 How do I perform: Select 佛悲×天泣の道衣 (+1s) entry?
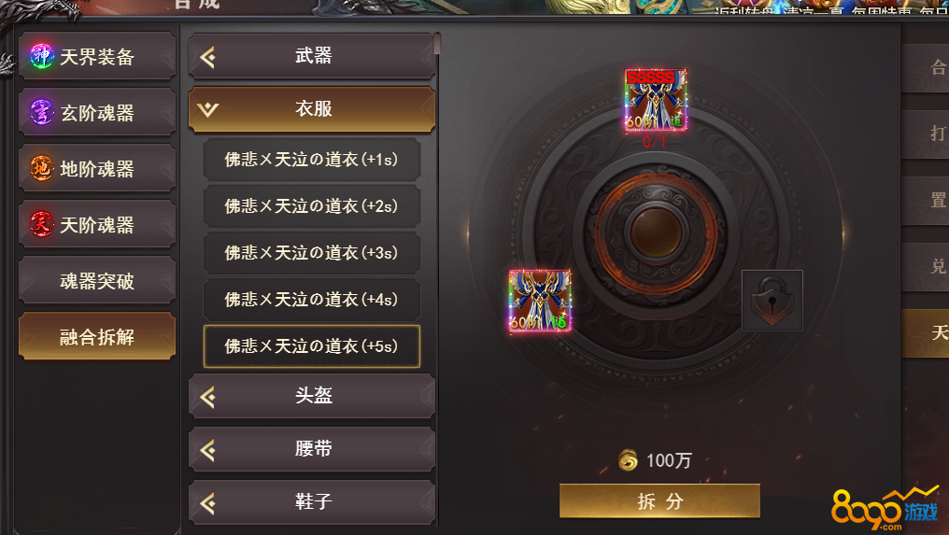tap(312, 160)
